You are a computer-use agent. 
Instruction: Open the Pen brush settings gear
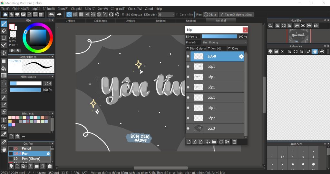click(48, 154)
